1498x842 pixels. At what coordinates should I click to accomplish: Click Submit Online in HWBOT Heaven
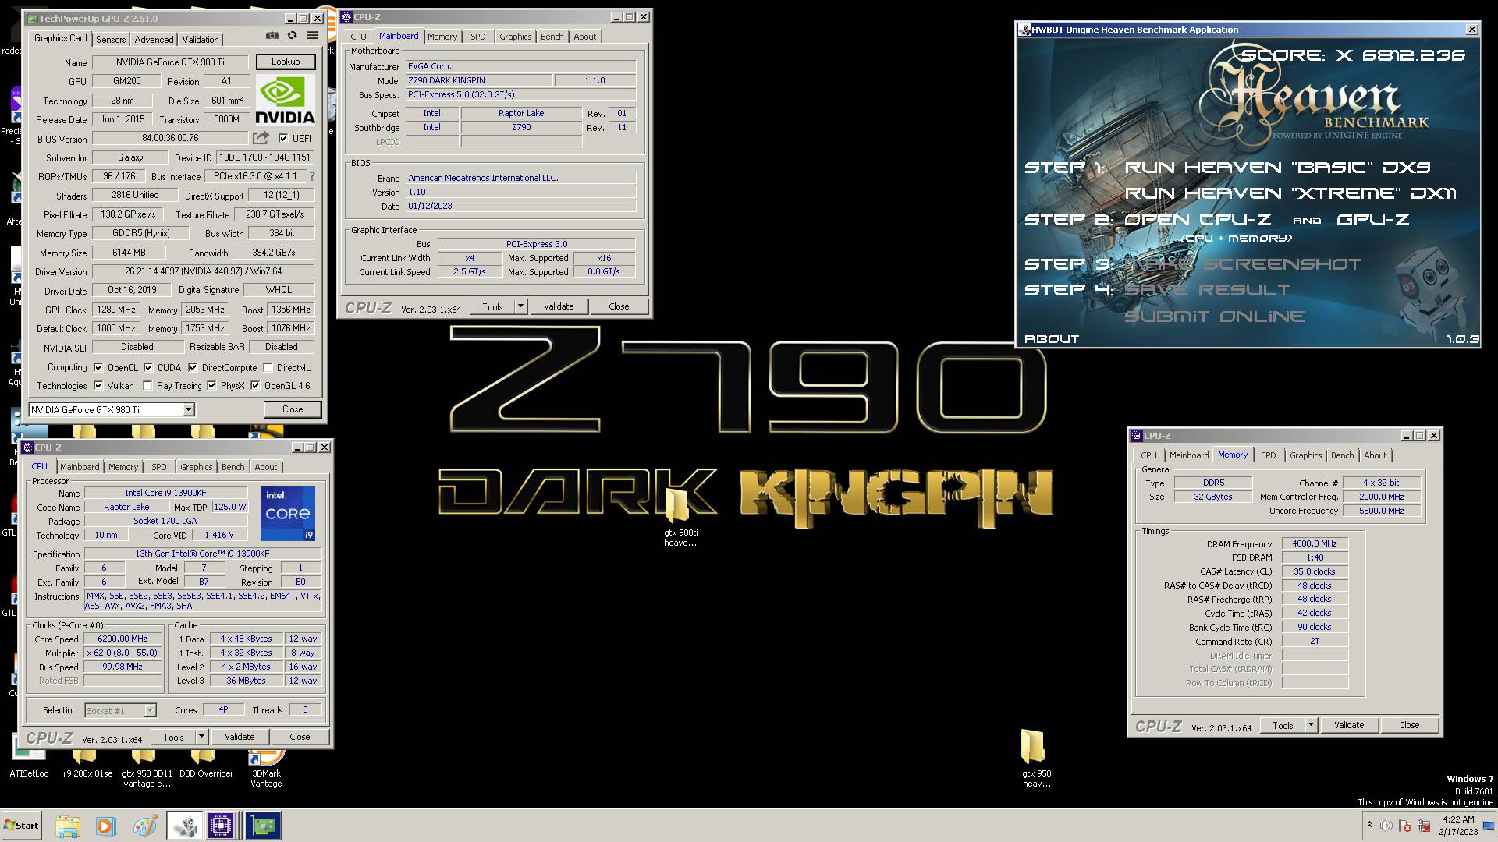pyautogui.click(x=1215, y=317)
